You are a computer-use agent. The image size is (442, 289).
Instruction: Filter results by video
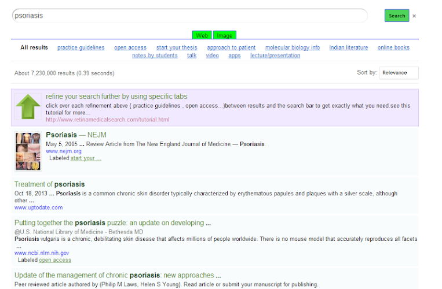click(x=212, y=55)
